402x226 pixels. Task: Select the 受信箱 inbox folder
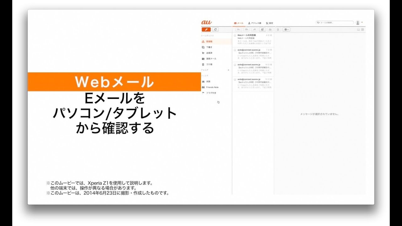pyautogui.click(x=216, y=41)
